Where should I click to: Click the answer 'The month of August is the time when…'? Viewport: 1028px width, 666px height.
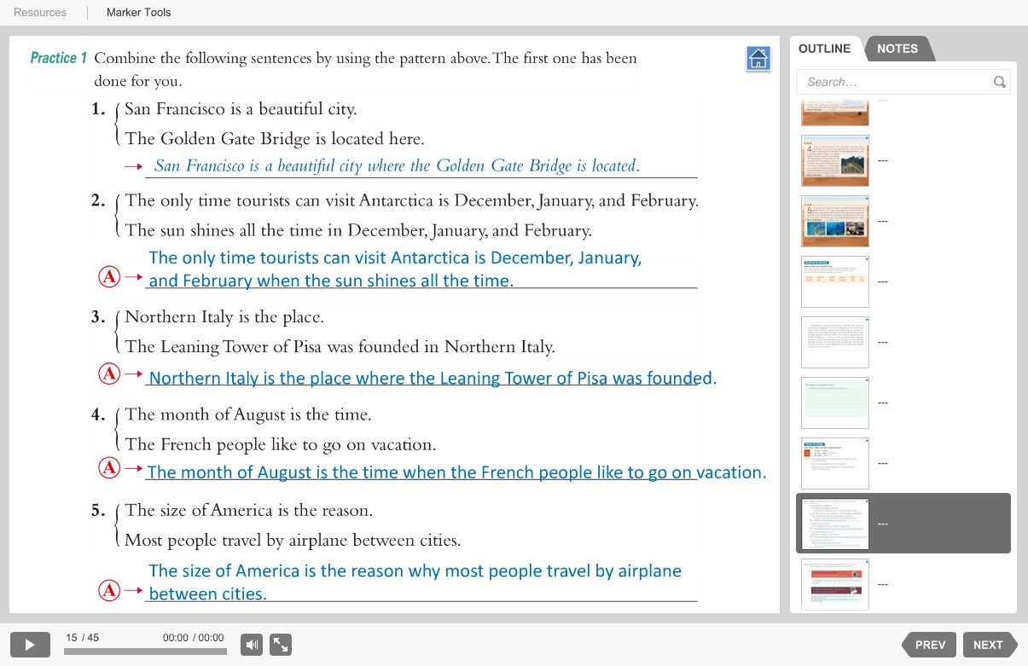456,472
